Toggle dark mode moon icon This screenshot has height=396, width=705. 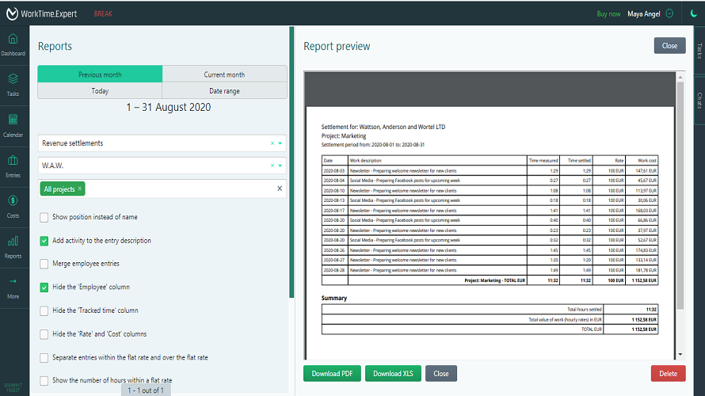pos(694,13)
